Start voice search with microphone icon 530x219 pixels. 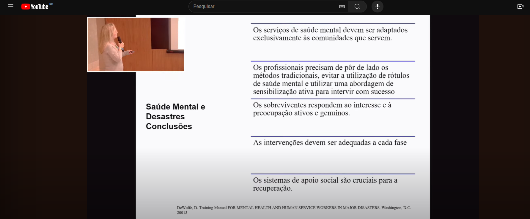tap(377, 7)
